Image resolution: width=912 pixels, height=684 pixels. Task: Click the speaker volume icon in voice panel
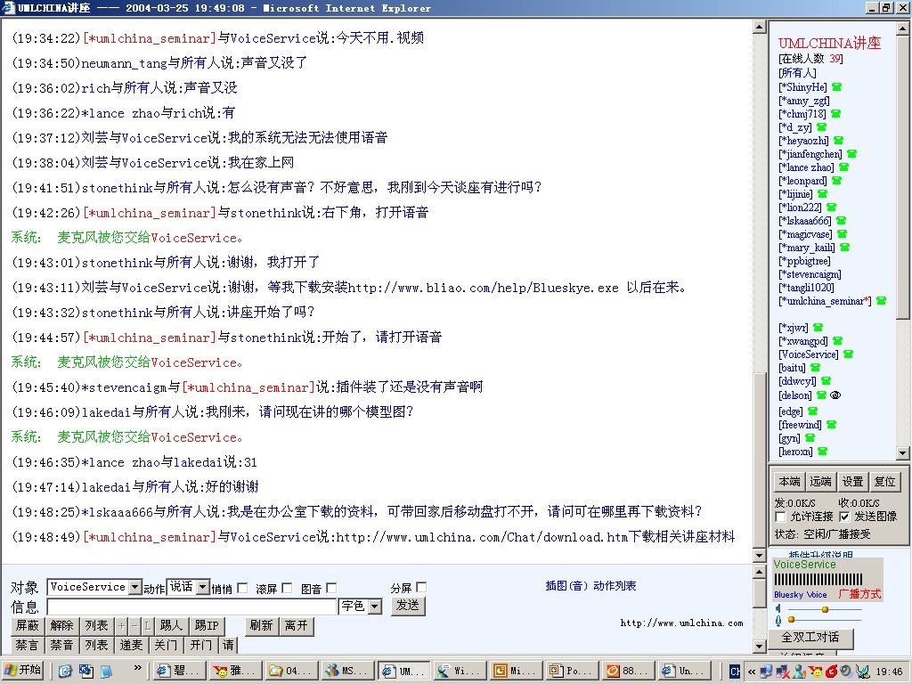(x=778, y=608)
